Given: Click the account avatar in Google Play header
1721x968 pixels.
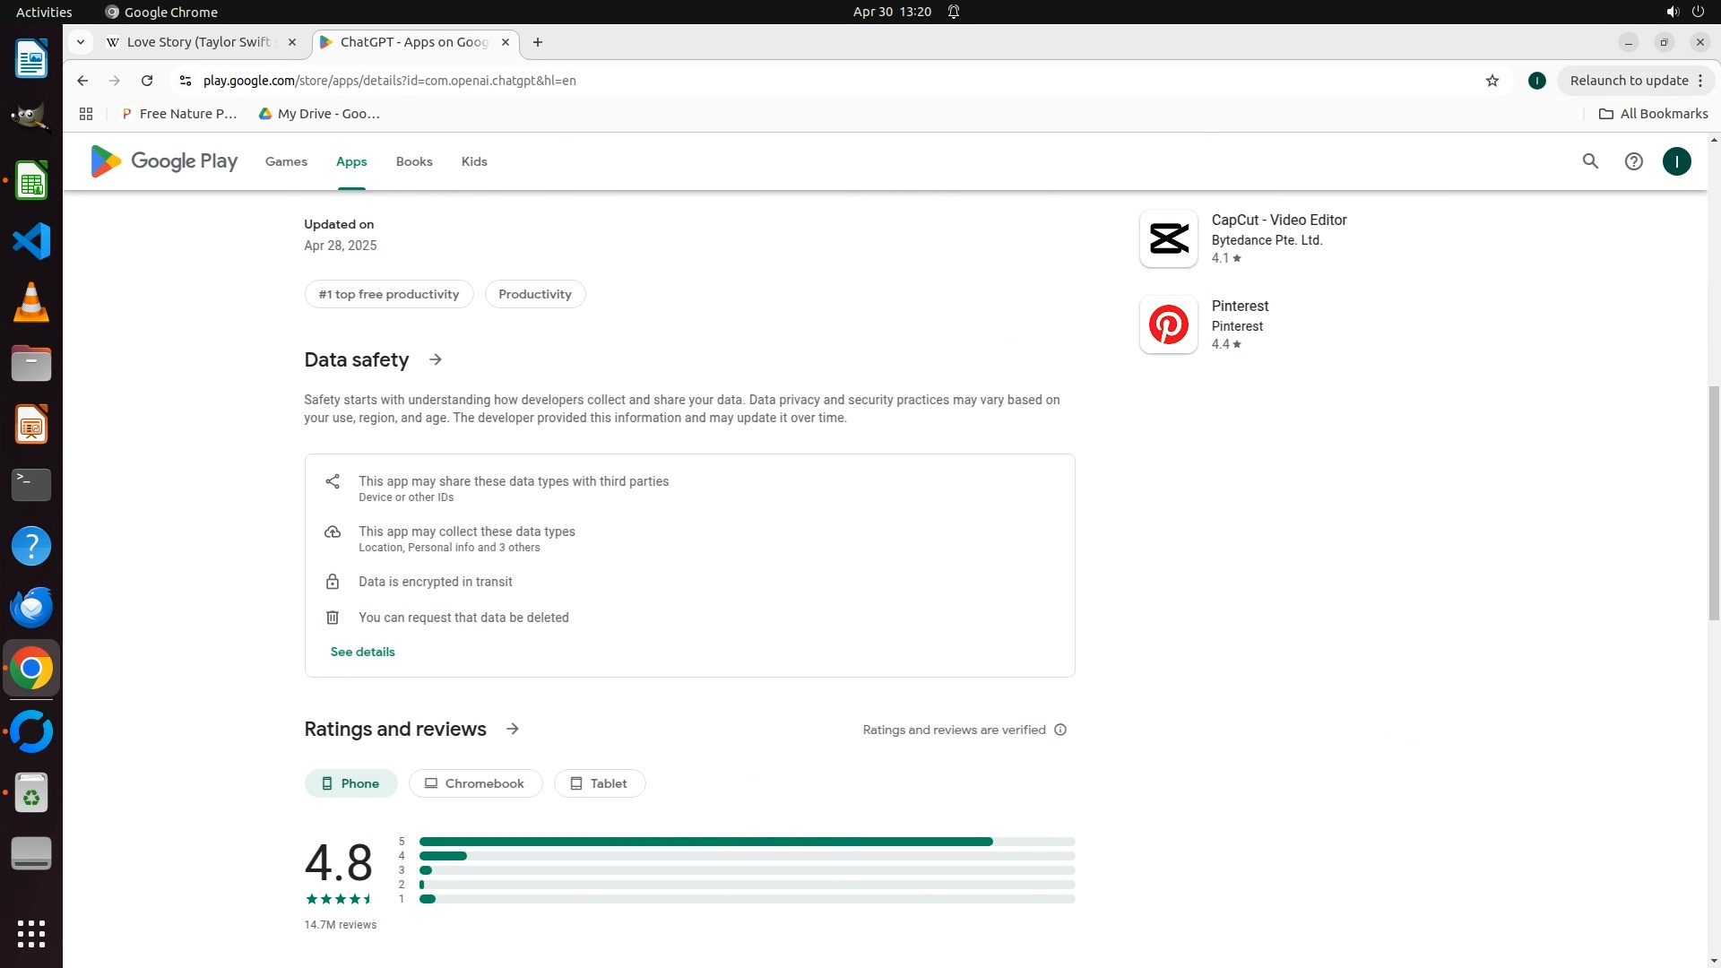Looking at the screenshot, I should click(x=1676, y=161).
